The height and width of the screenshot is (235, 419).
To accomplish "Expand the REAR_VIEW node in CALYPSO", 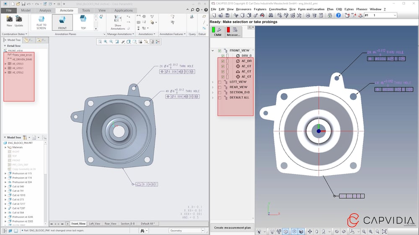I will click(x=213, y=87).
